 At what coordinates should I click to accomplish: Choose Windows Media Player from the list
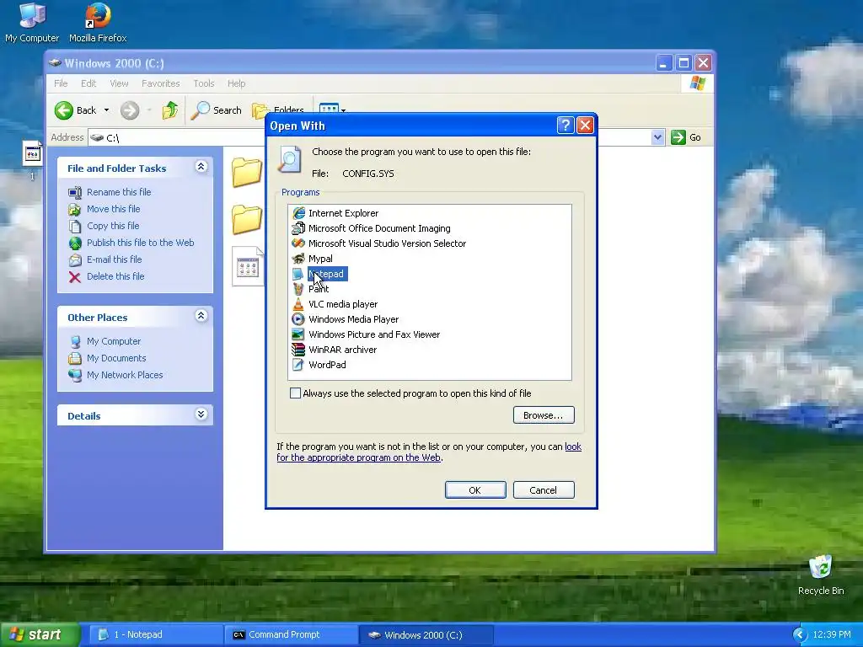point(345,319)
